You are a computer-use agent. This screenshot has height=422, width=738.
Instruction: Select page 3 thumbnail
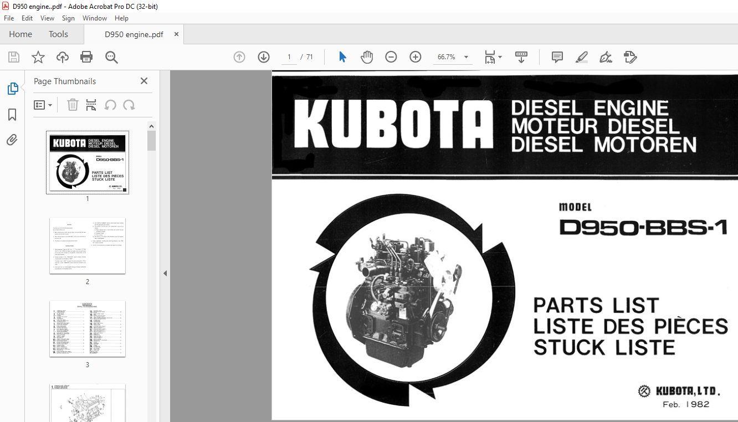click(88, 328)
